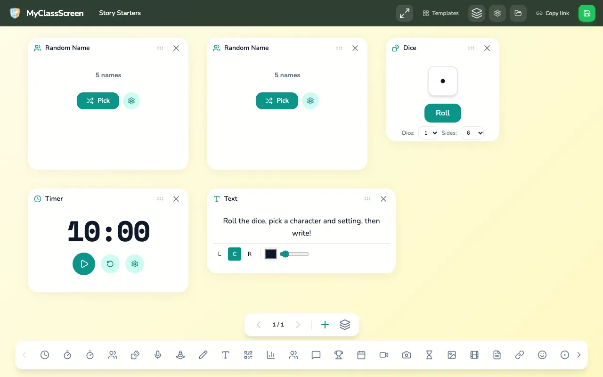Open the folder icon in the header
Image resolution: width=603 pixels, height=377 pixels.
518,13
